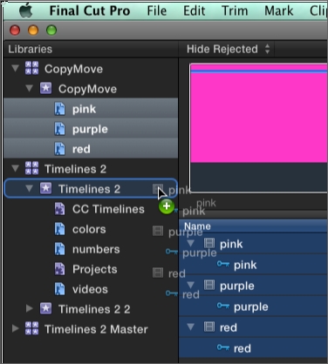Image resolution: width=328 pixels, height=364 pixels.
Task: Collapse the pink clip row in list
Action: click(x=191, y=243)
